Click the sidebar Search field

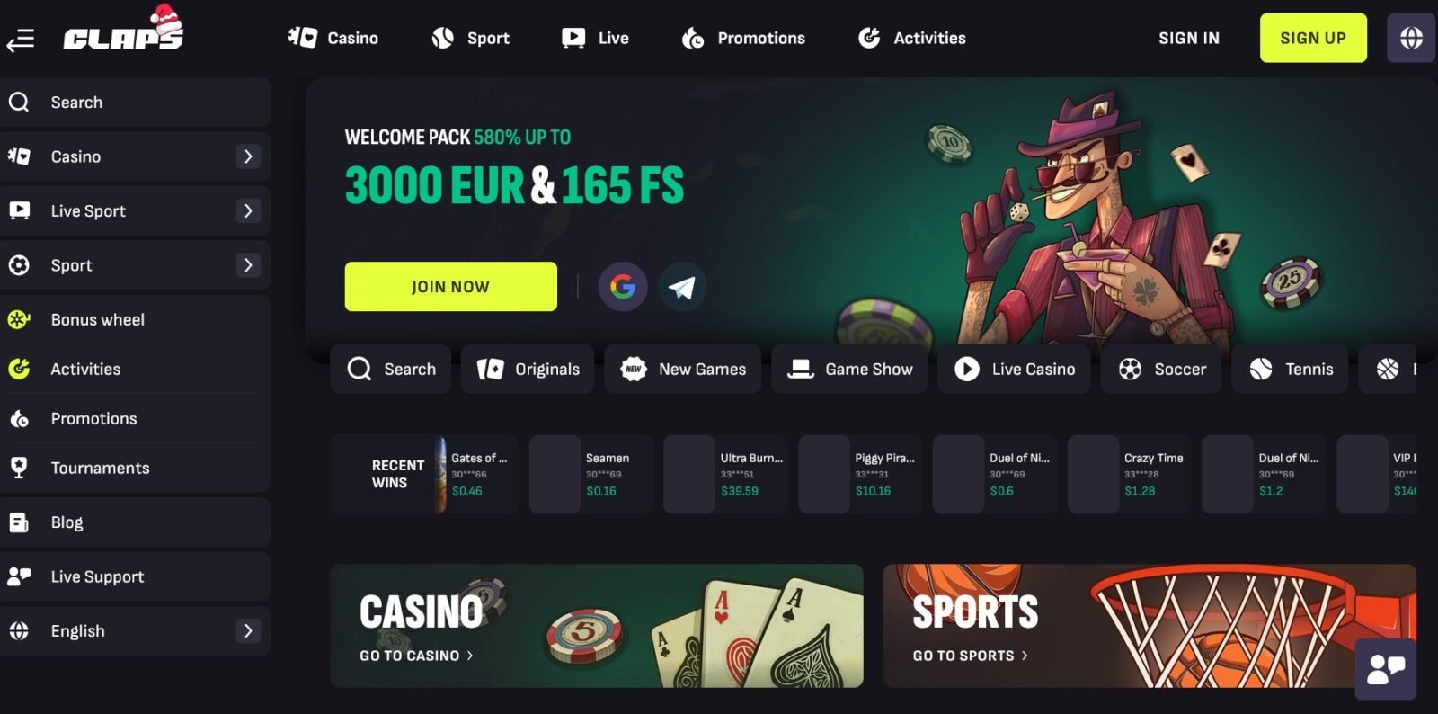pyautogui.click(x=135, y=103)
